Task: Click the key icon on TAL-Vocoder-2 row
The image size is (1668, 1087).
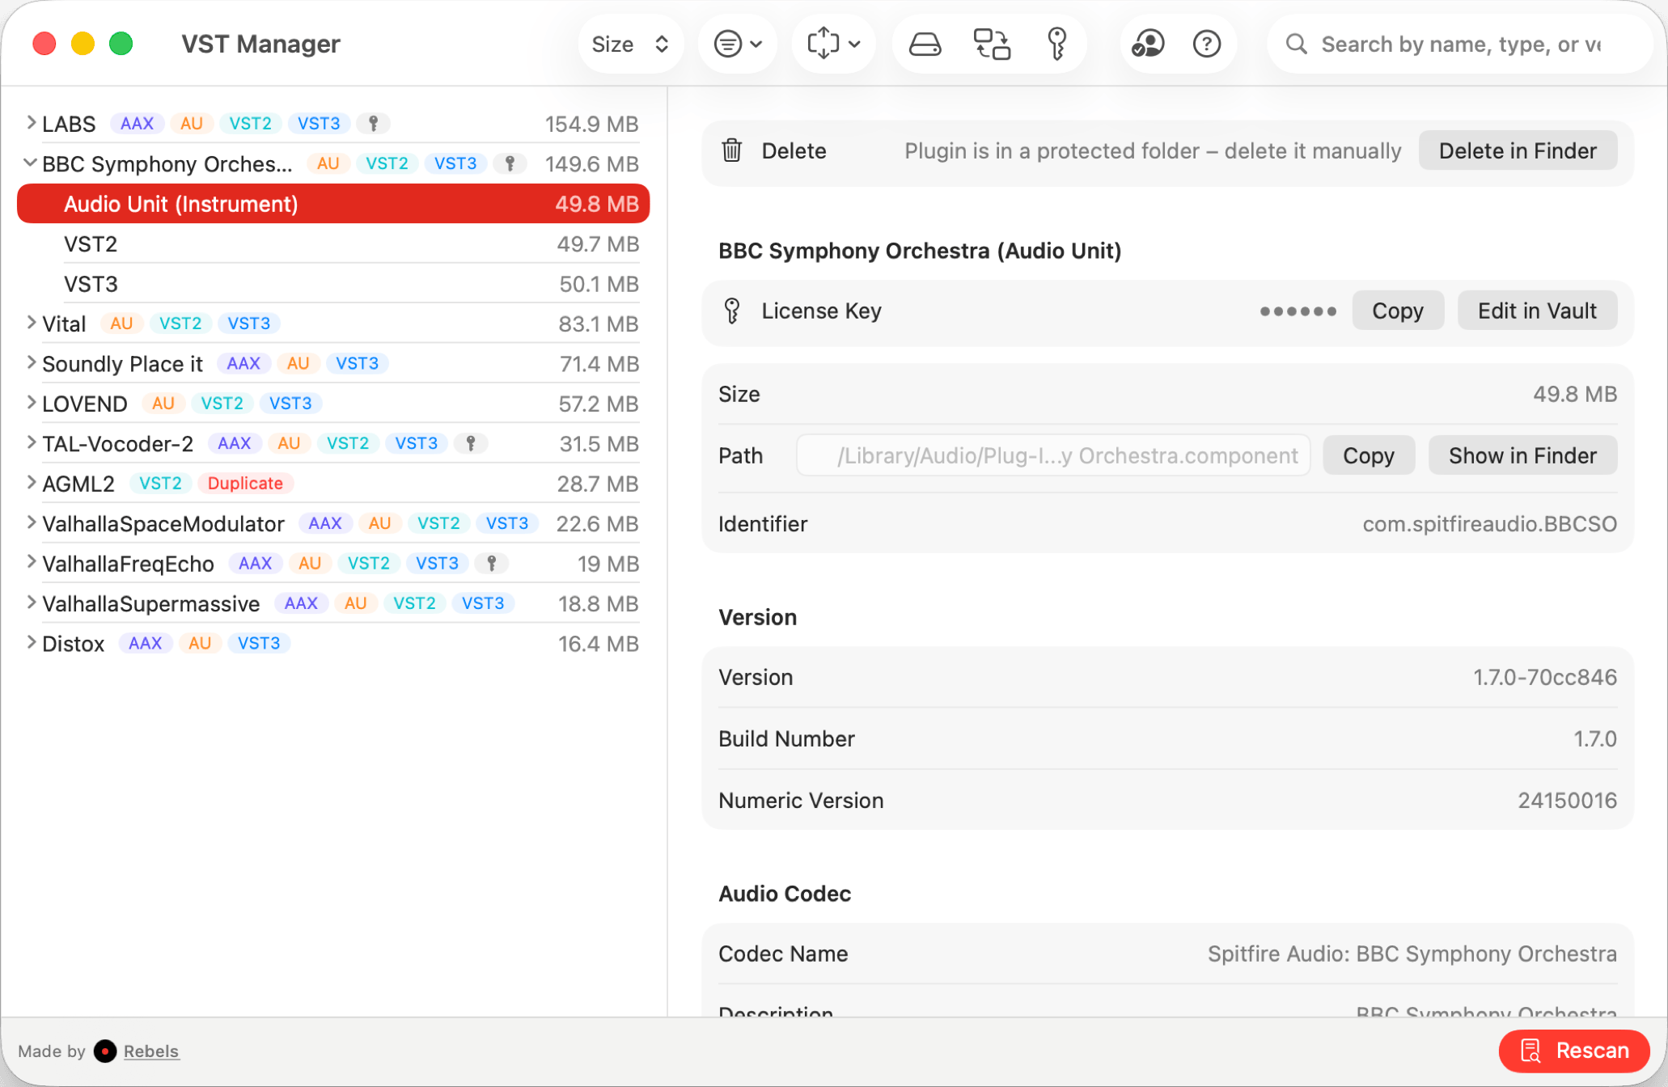Action: [471, 443]
